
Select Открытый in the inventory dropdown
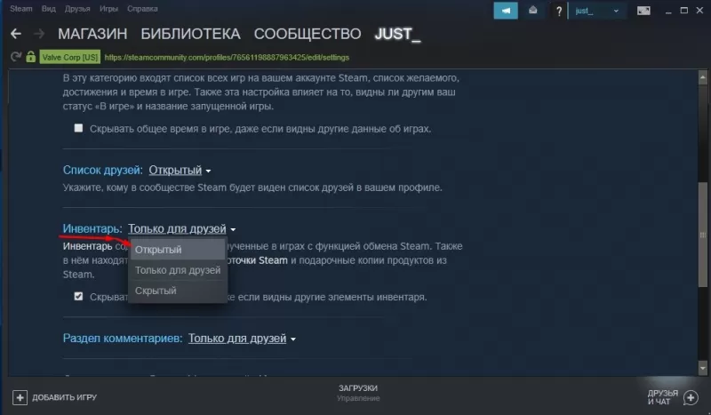coord(177,250)
